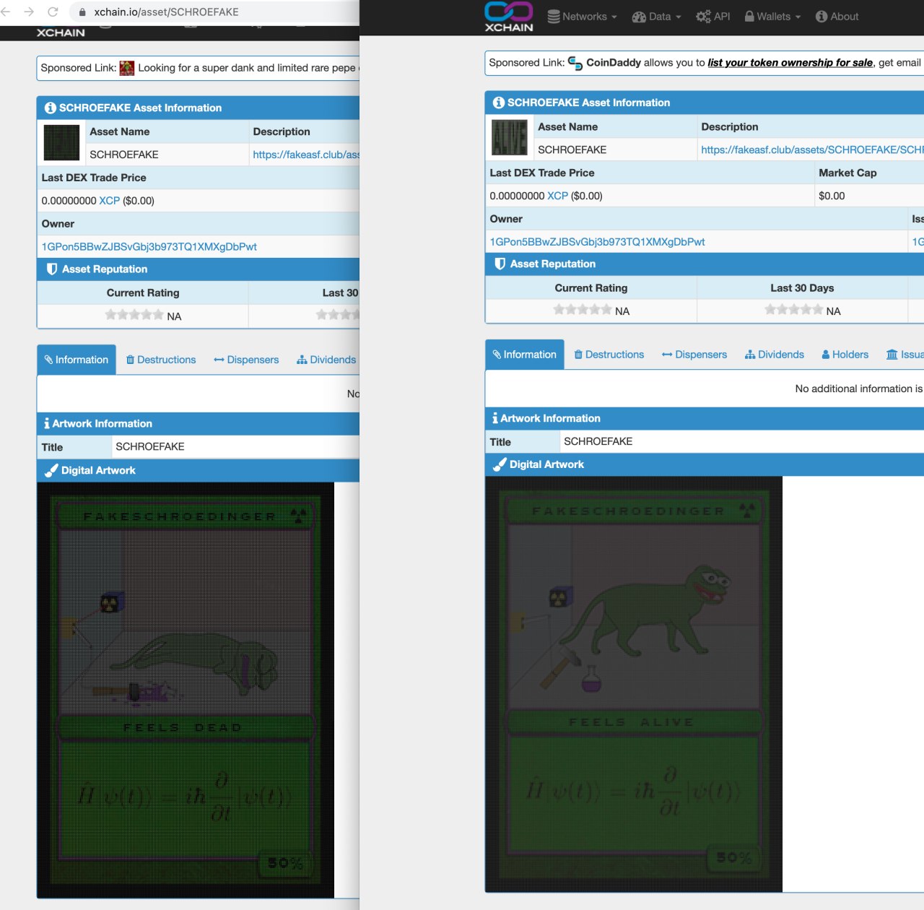Click the info icon beside Artwork Information, left window
The height and width of the screenshot is (910, 924).
click(x=47, y=424)
